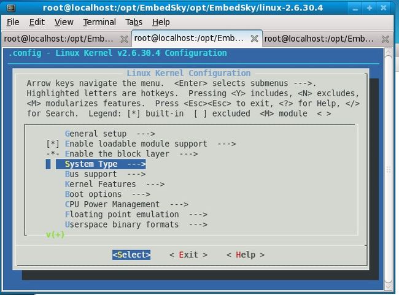Click the < Help > button in dialog

(246, 255)
